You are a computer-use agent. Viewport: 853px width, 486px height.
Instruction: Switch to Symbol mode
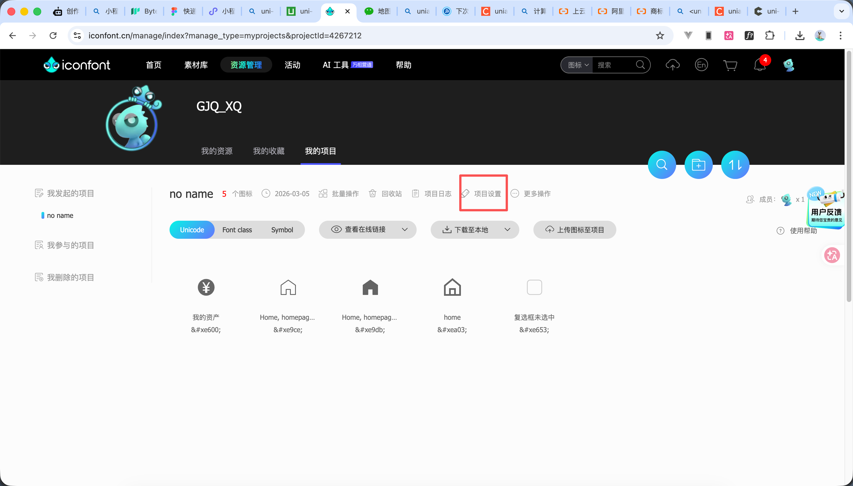(282, 230)
